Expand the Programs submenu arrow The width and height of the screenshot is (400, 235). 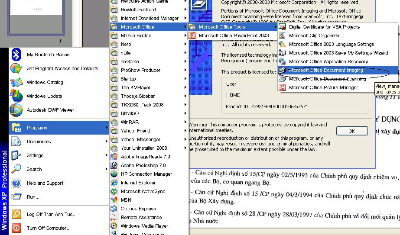(x=106, y=127)
